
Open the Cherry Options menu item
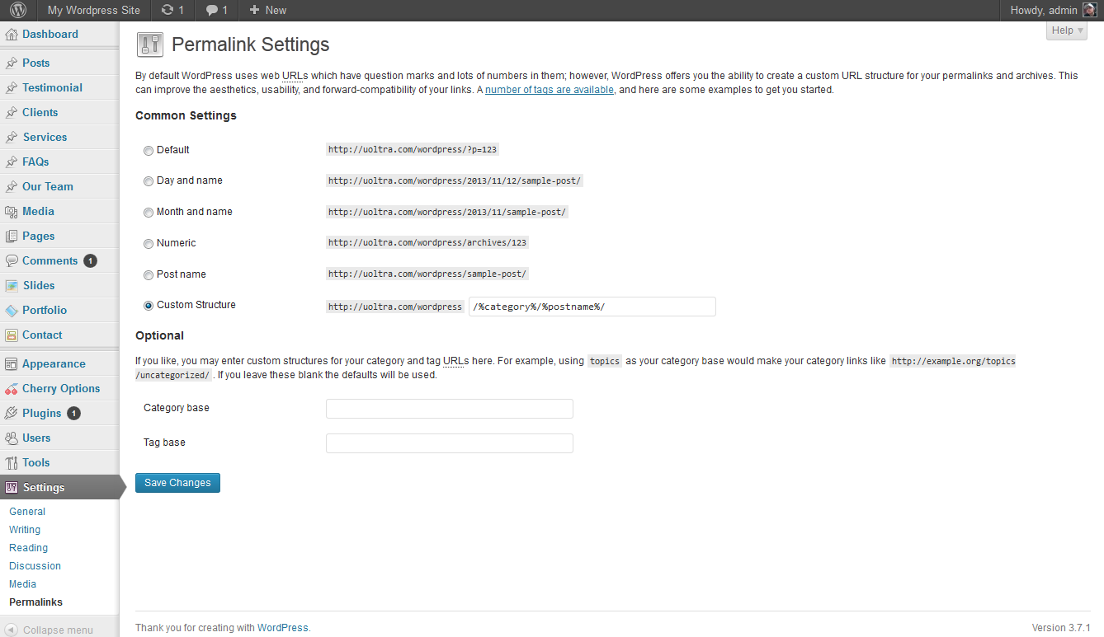(x=59, y=388)
